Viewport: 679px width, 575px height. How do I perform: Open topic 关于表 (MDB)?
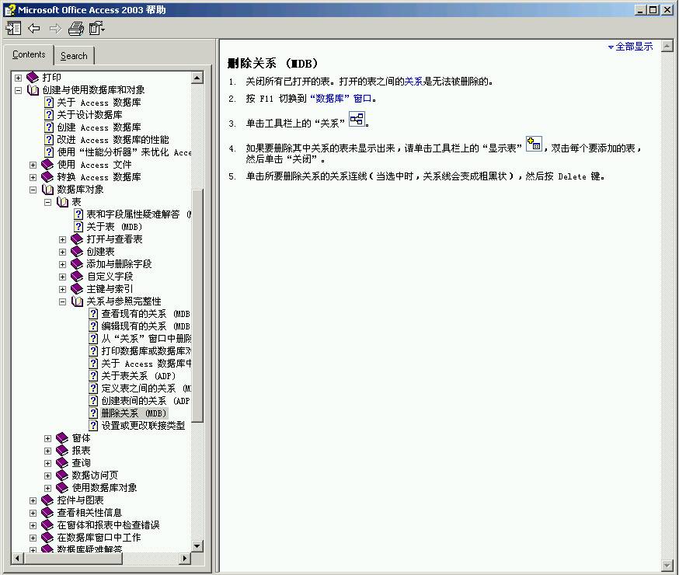pyautogui.click(x=114, y=227)
